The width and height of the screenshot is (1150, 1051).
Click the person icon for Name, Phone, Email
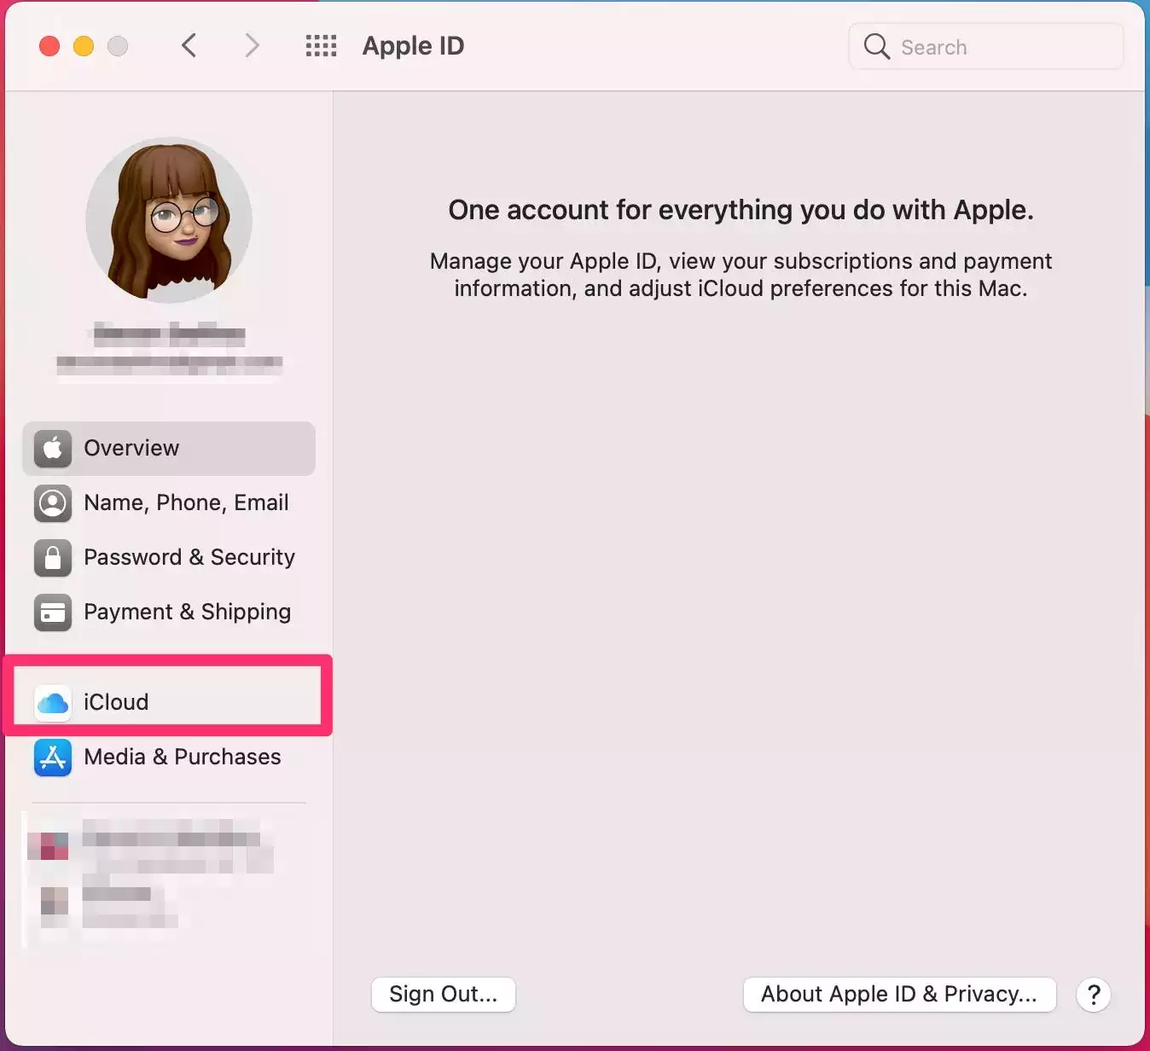point(53,503)
